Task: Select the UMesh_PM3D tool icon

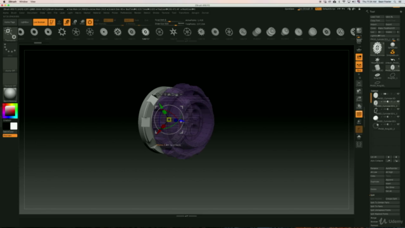Action: (x=392, y=61)
